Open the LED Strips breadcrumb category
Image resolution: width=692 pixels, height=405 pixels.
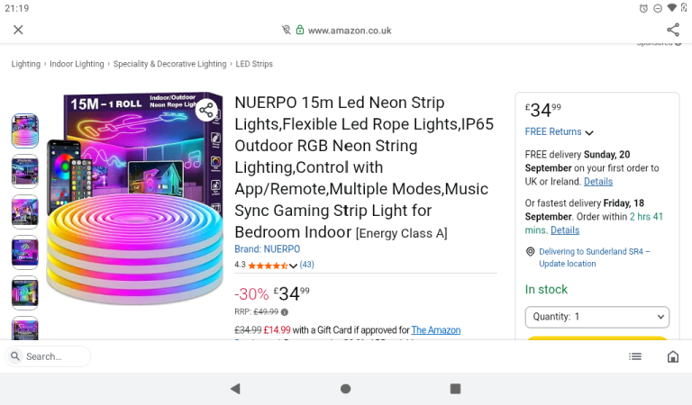pyautogui.click(x=254, y=64)
